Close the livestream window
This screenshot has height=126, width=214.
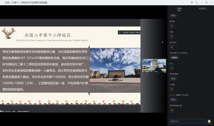211,2
